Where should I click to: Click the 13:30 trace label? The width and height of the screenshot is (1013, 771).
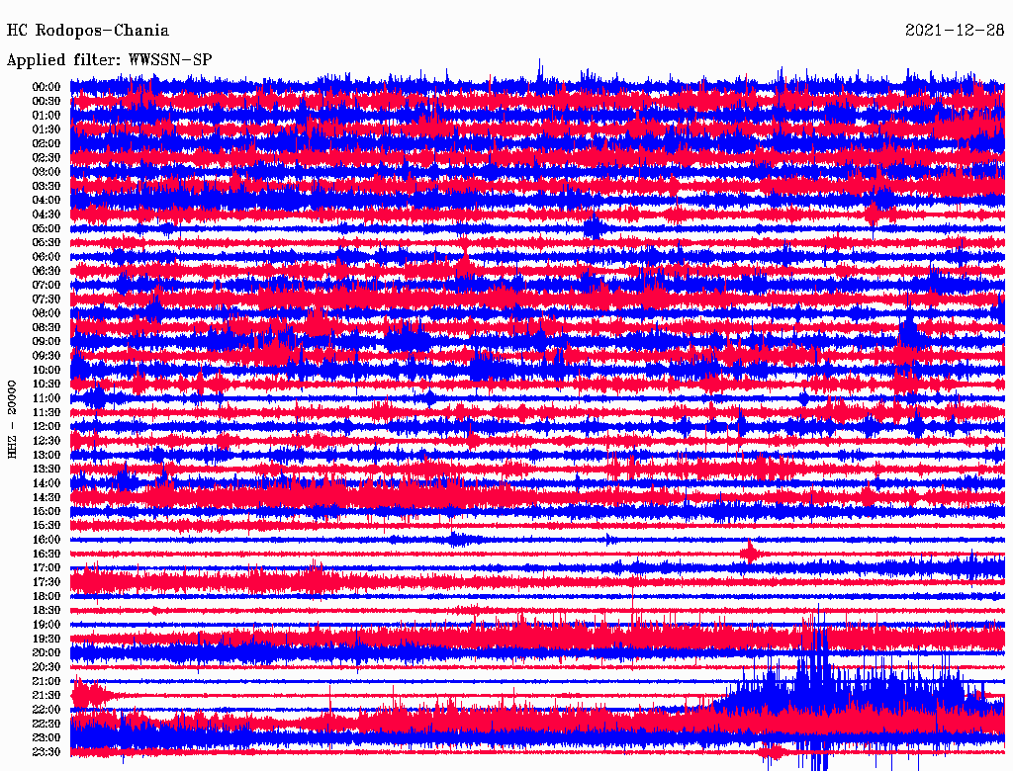tap(46, 469)
